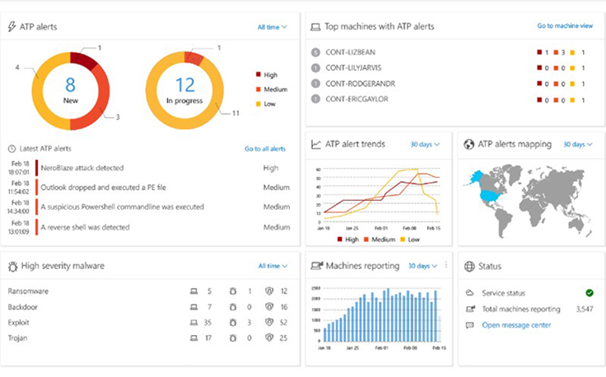Open the All time dropdown in ATP alerts
The width and height of the screenshot is (606, 377).
(272, 27)
